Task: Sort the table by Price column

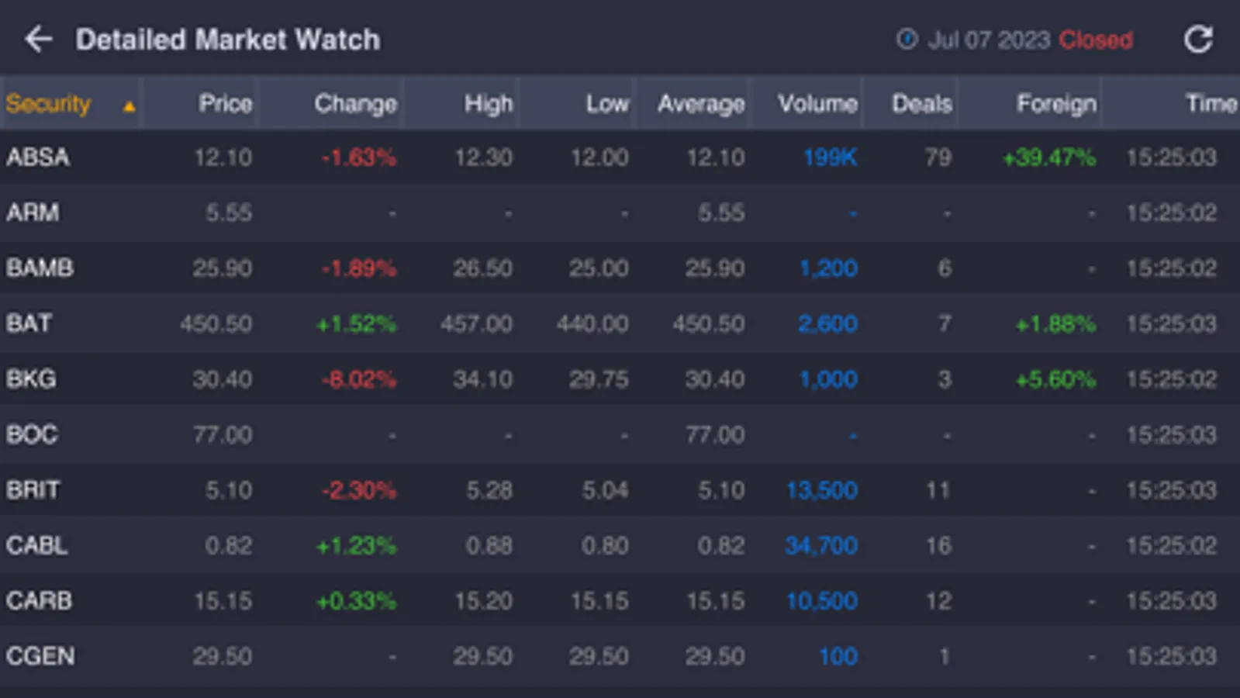Action: click(225, 103)
